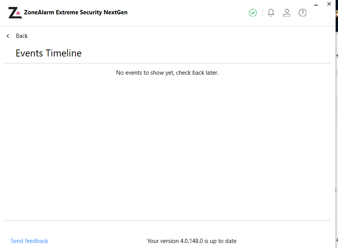Minimize the ZoneAlarm window
Image resolution: width=338 pixels, height=248 pixels.
point(316,5)
